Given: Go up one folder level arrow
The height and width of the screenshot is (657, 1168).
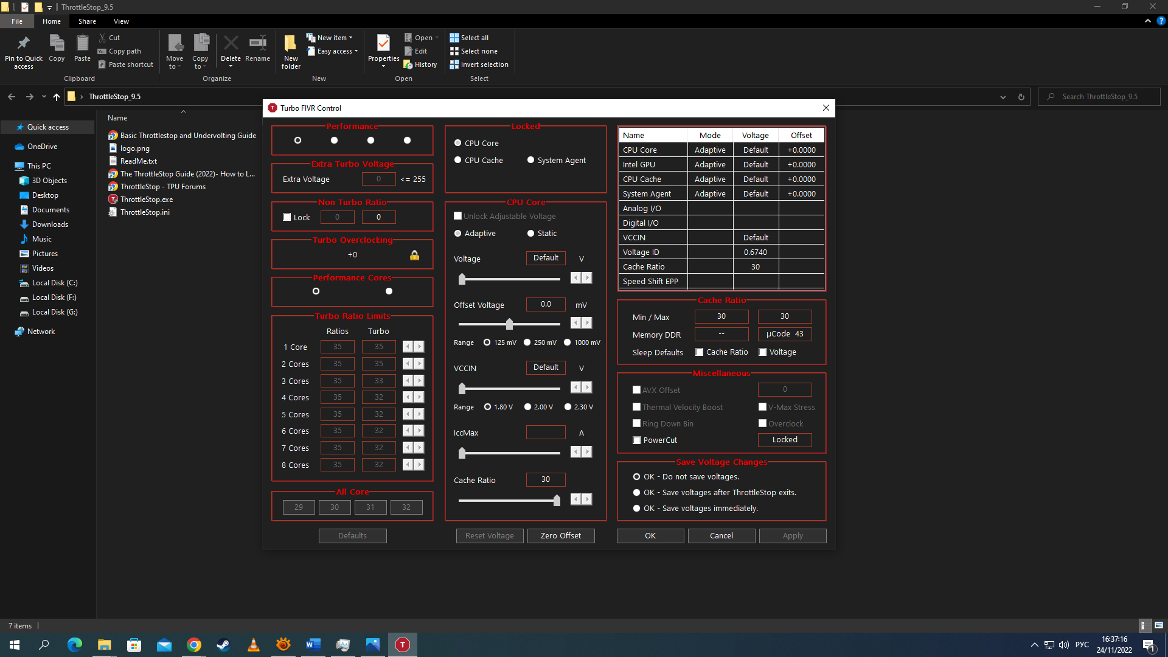Looking at the screenshot, I should click(x=57, y=97).
